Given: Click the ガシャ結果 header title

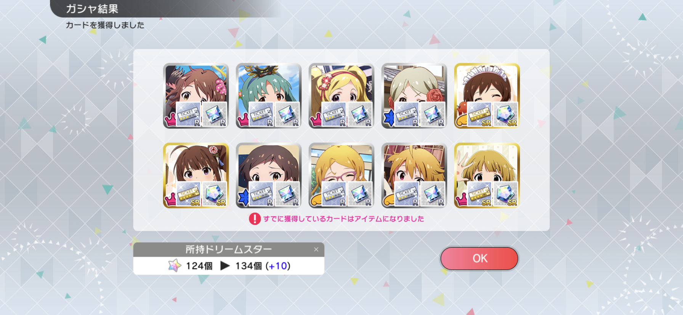Looking at the screenshot, I should pyautogui.click(x=92, y=9).
